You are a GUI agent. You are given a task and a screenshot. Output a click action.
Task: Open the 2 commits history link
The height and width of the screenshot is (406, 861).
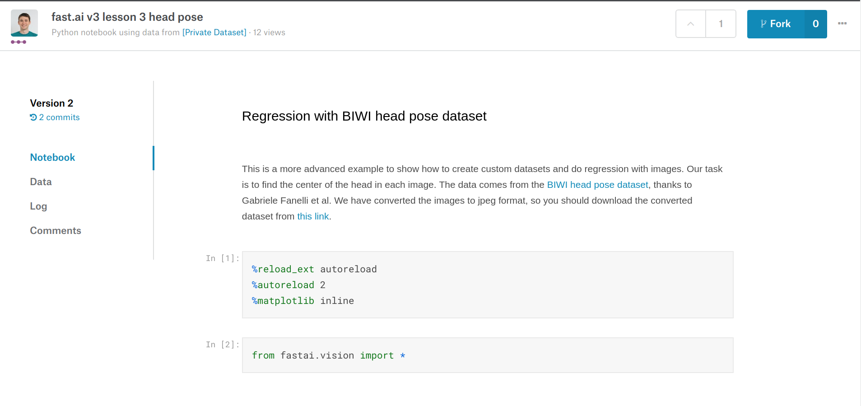[x=59, y=117]
